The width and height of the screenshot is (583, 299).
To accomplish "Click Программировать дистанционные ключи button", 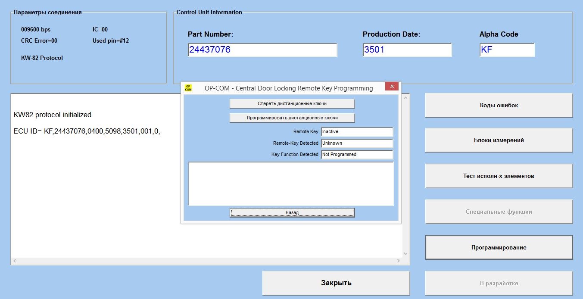I will [x=292, y=118].
